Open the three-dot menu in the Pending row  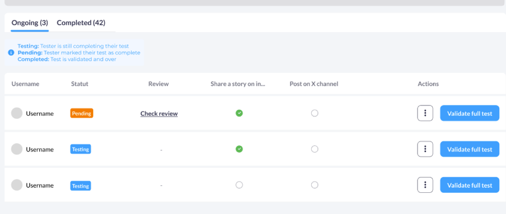coord(425,113)
